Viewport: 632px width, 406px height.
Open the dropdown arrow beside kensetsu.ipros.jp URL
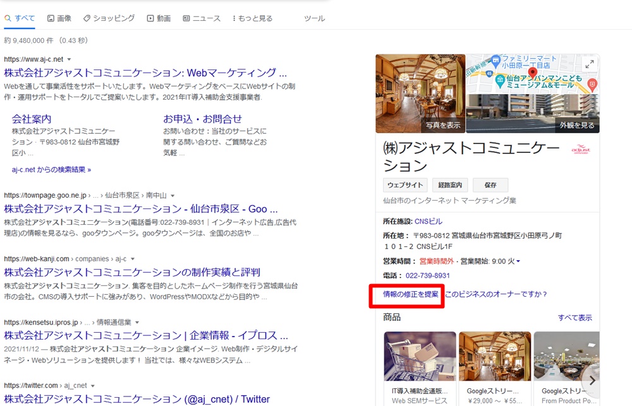click(x=137, y=322)
